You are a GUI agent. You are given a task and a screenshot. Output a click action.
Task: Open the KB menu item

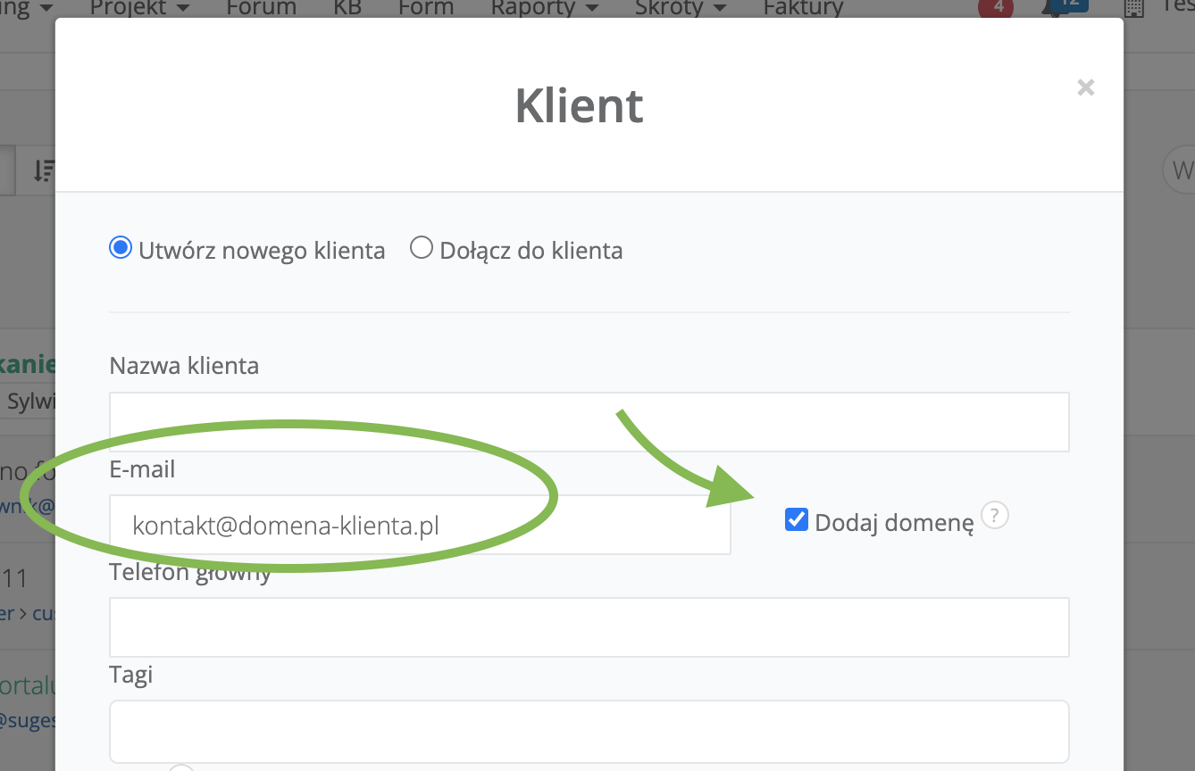347,8
